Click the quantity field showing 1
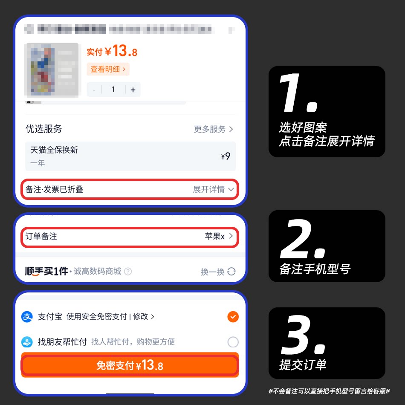Screen dimensions: 405x405 coord(113,90)
